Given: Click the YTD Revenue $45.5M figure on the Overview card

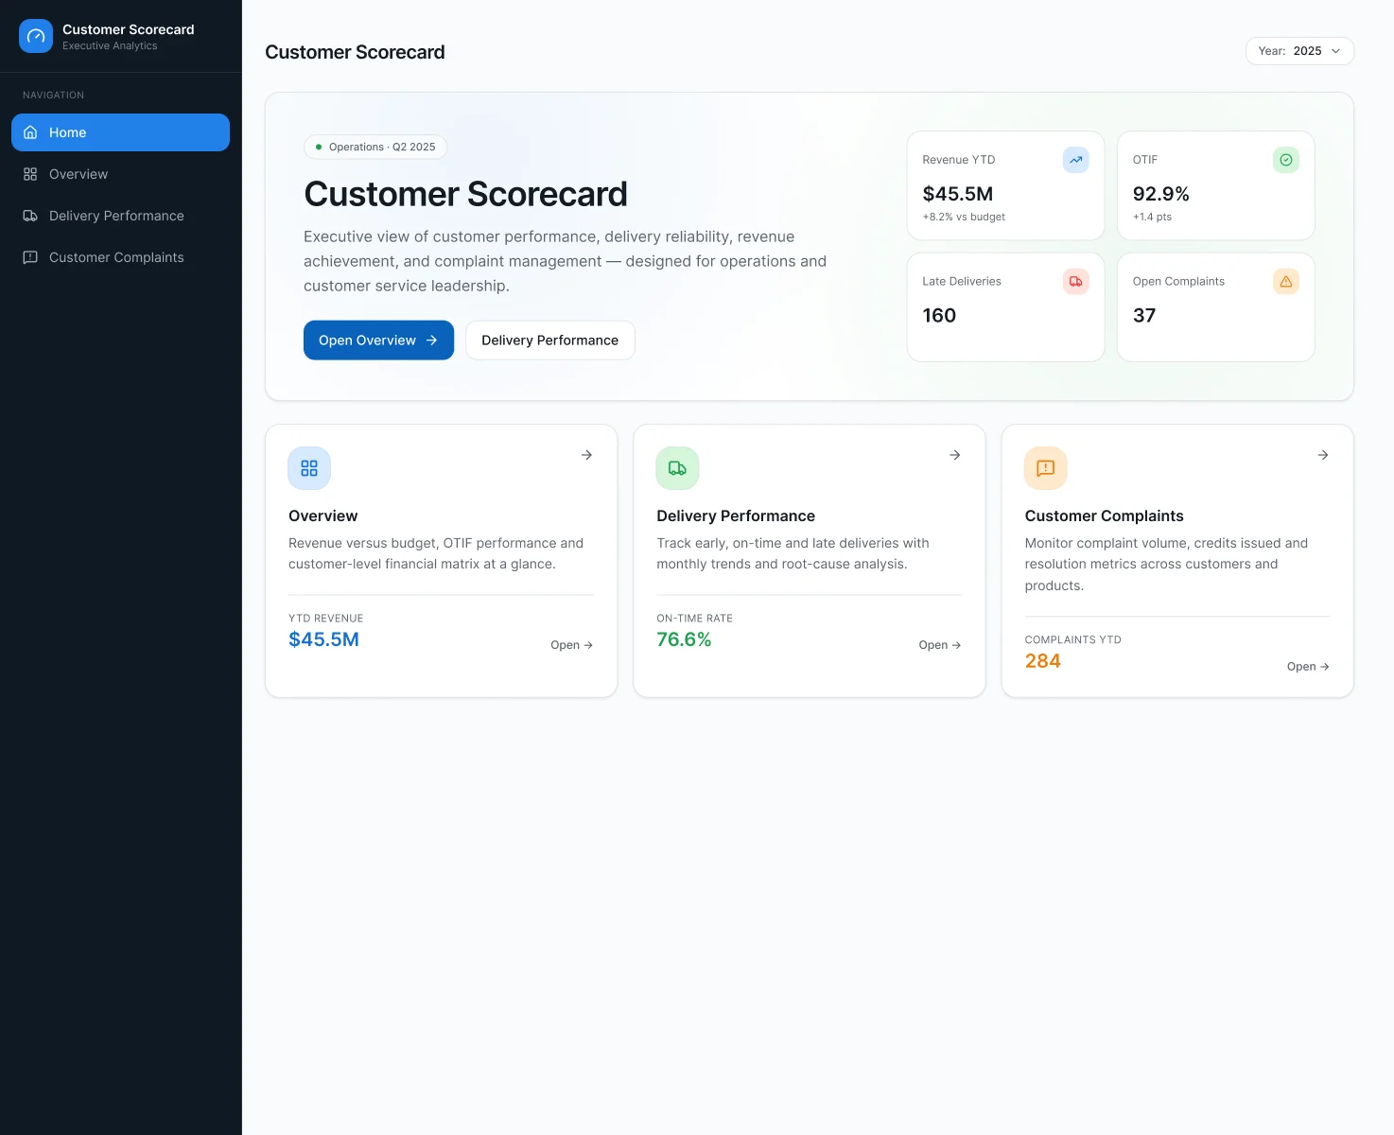Looking at the screenshot, I should tap(323, 639).
